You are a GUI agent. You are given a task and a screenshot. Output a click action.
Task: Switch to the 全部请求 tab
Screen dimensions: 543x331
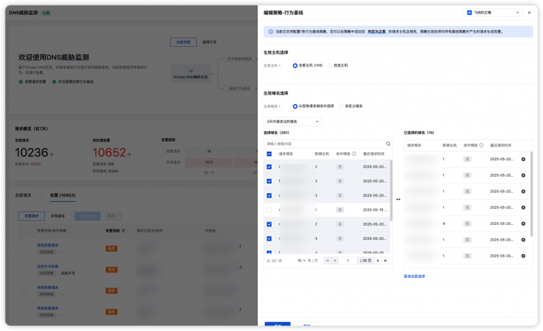tap(23, 195)
